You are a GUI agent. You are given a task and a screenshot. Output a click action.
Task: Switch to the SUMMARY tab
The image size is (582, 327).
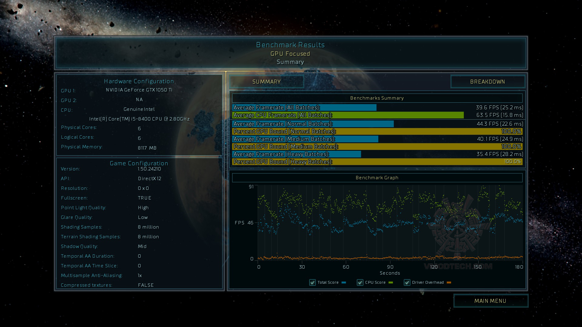pos(266,82)
